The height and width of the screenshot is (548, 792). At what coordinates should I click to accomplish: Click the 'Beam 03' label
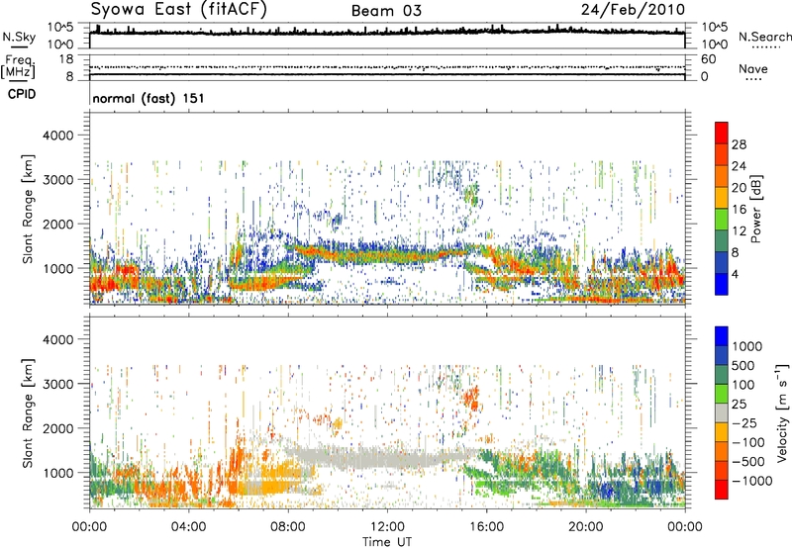coord(386,11)
